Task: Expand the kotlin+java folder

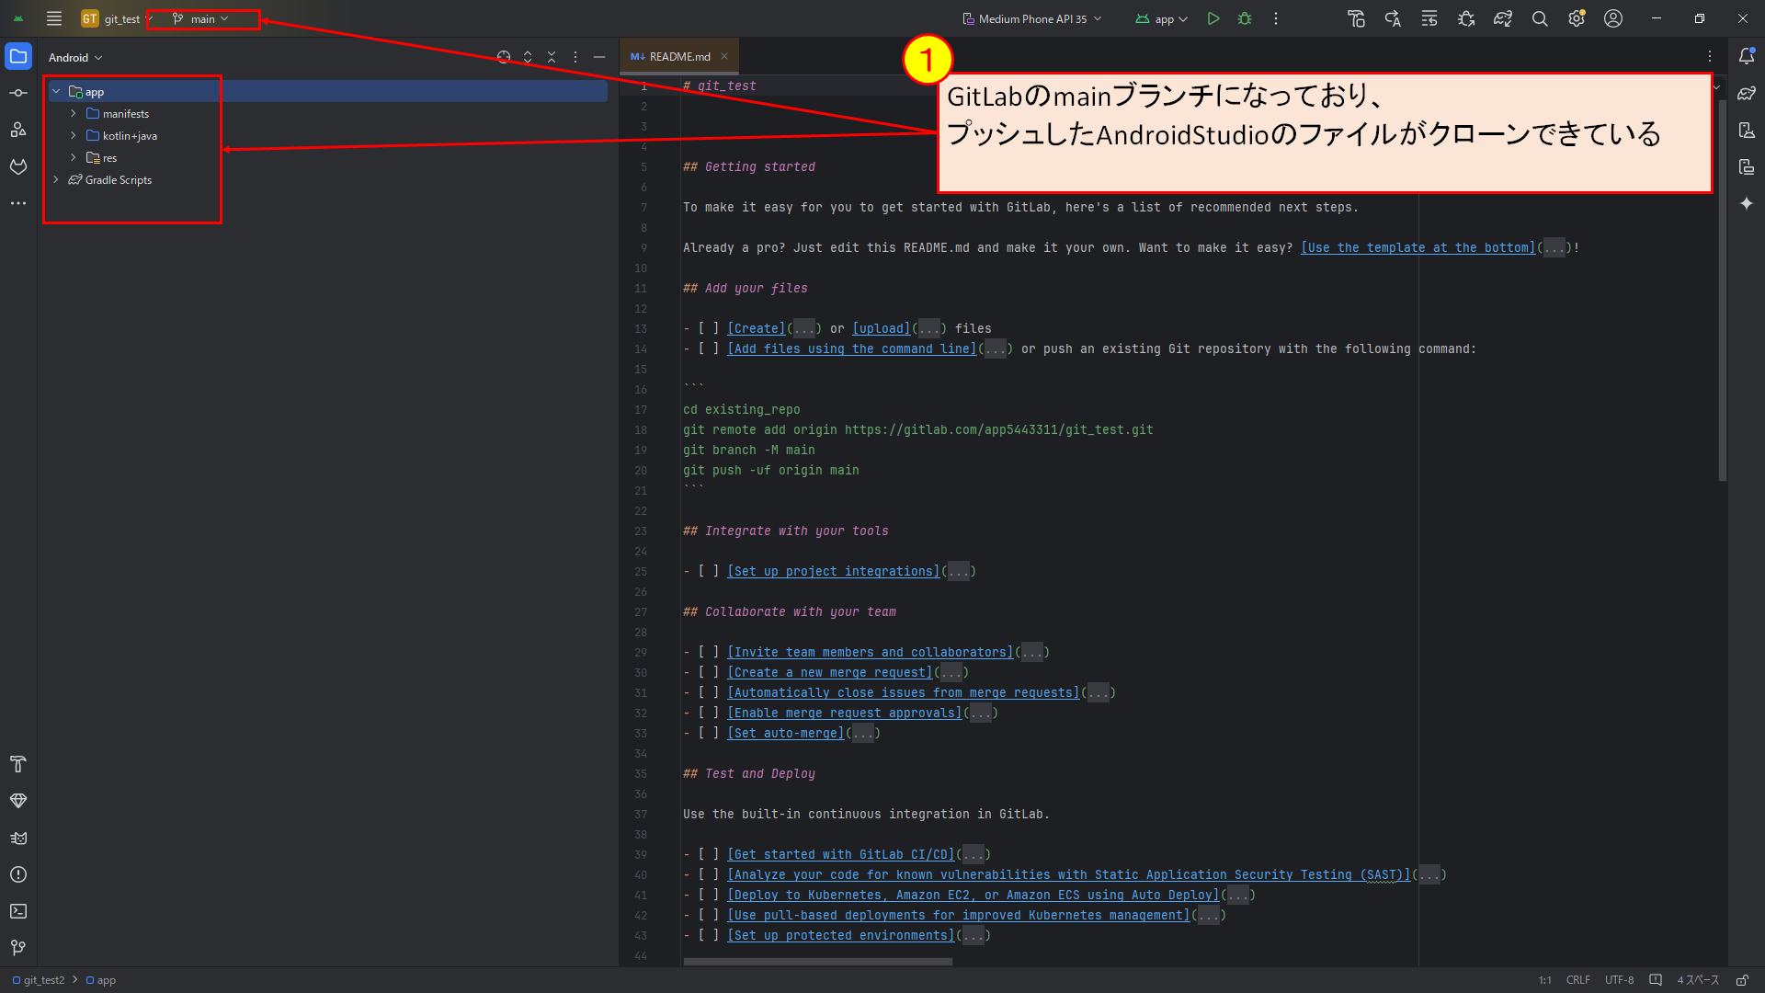Action: click(74, 135)
